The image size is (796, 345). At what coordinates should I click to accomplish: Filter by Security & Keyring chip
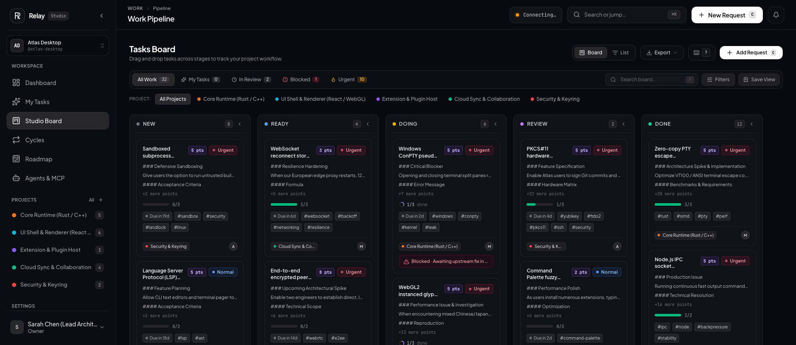555,99
